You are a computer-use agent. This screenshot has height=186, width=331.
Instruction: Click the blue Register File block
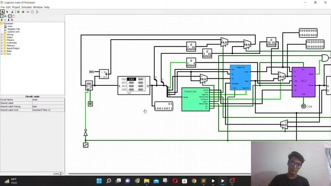pos(240,78)
